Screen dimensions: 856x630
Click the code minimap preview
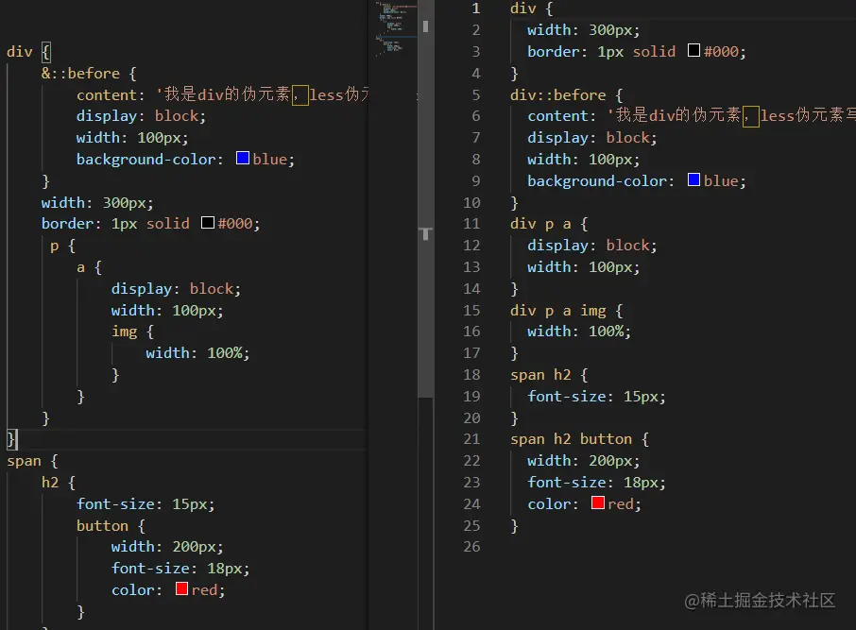coord(396,30)
